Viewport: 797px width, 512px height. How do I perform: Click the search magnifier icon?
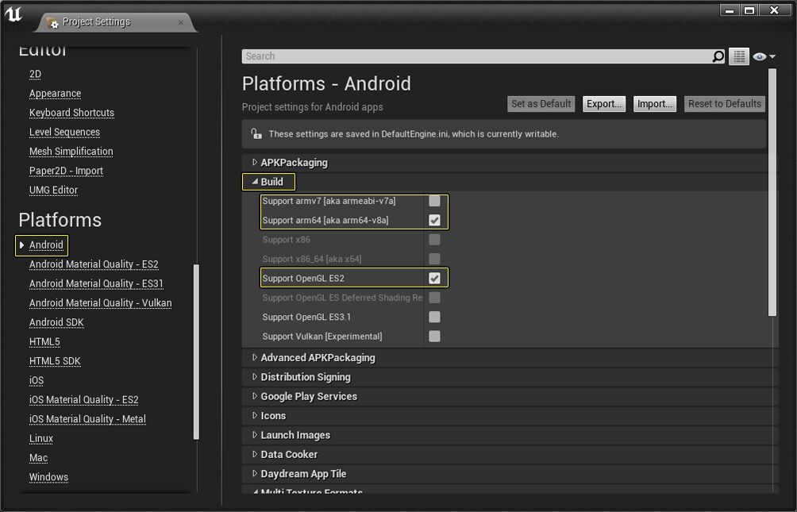pos(718,56)
